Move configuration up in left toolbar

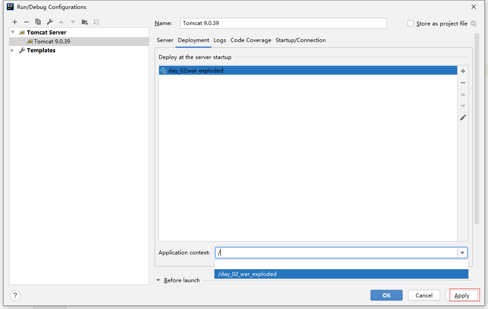61,22
